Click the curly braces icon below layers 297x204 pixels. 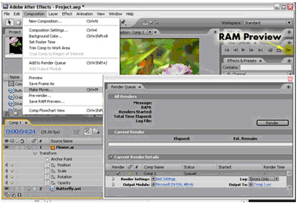point(19,194)
